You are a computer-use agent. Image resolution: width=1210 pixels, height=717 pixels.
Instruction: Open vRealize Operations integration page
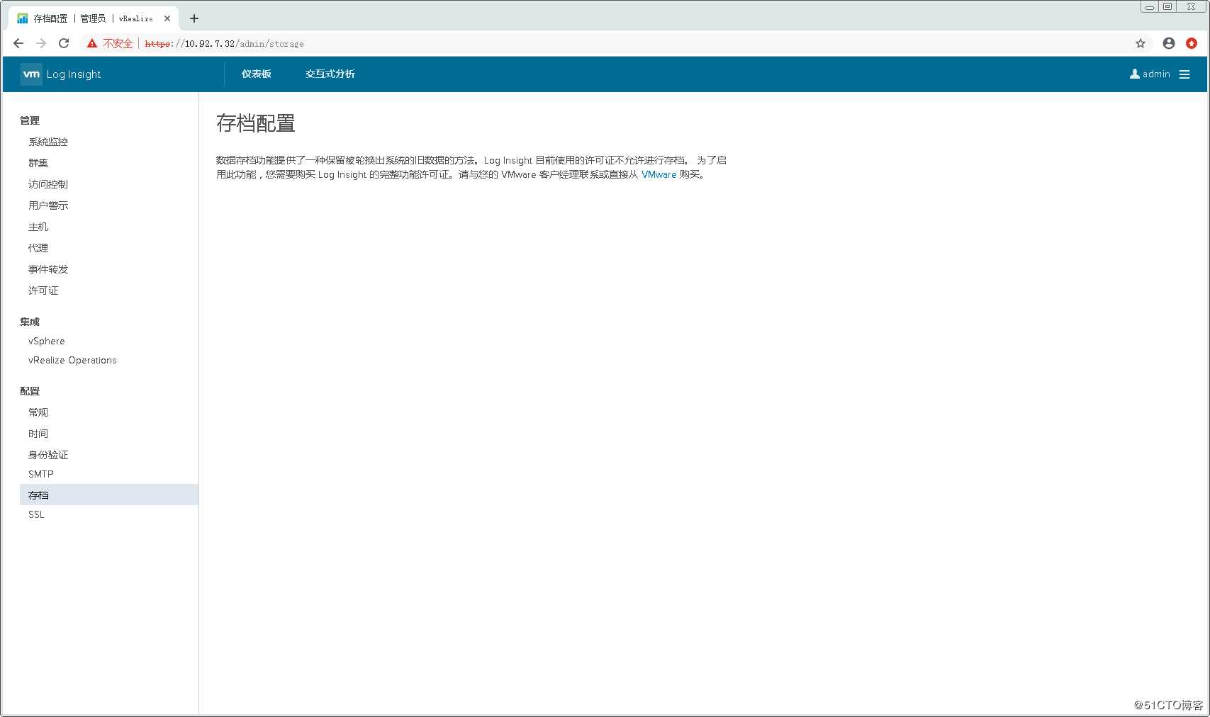click(x=72, y=360)
